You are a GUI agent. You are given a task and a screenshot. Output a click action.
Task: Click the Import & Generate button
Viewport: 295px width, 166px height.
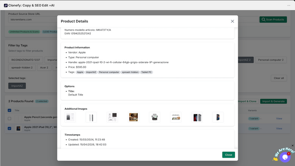(x=273, y=101)
